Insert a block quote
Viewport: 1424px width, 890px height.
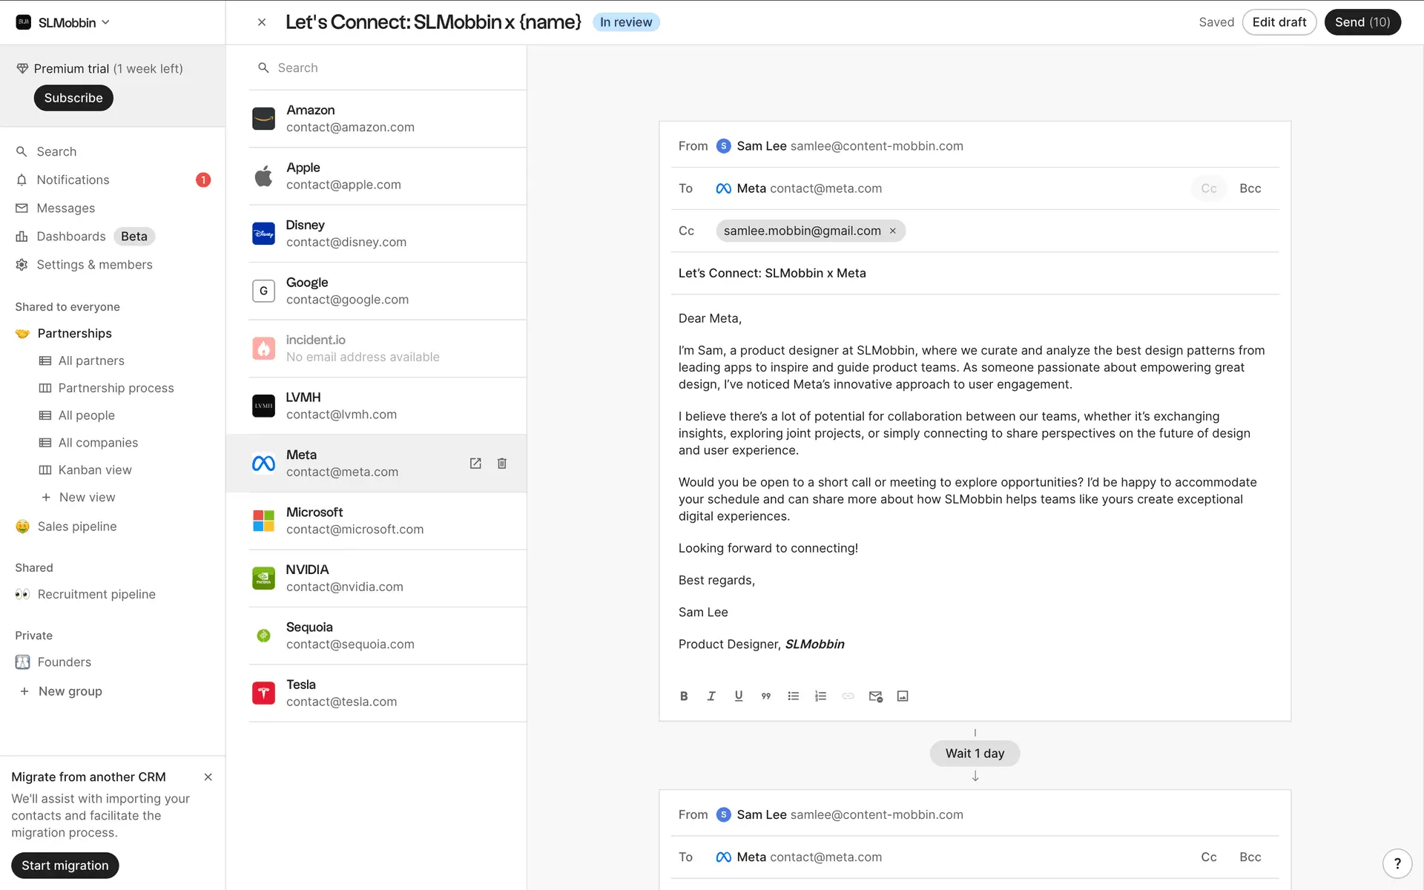(766, 696)
